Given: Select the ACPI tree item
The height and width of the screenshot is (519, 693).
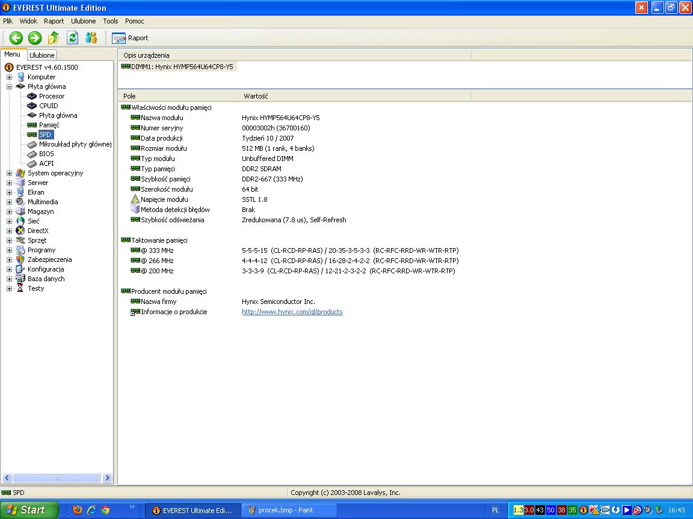Looking at the screenshot, I should click(46, 163).
